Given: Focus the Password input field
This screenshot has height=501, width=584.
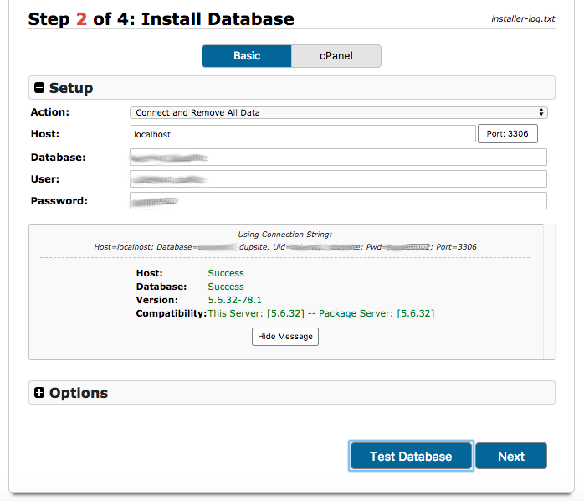Looking at the screenshot, I should [338, 201].
